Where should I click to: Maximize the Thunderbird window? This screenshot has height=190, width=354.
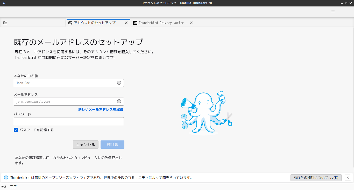[x=346, y=3]
